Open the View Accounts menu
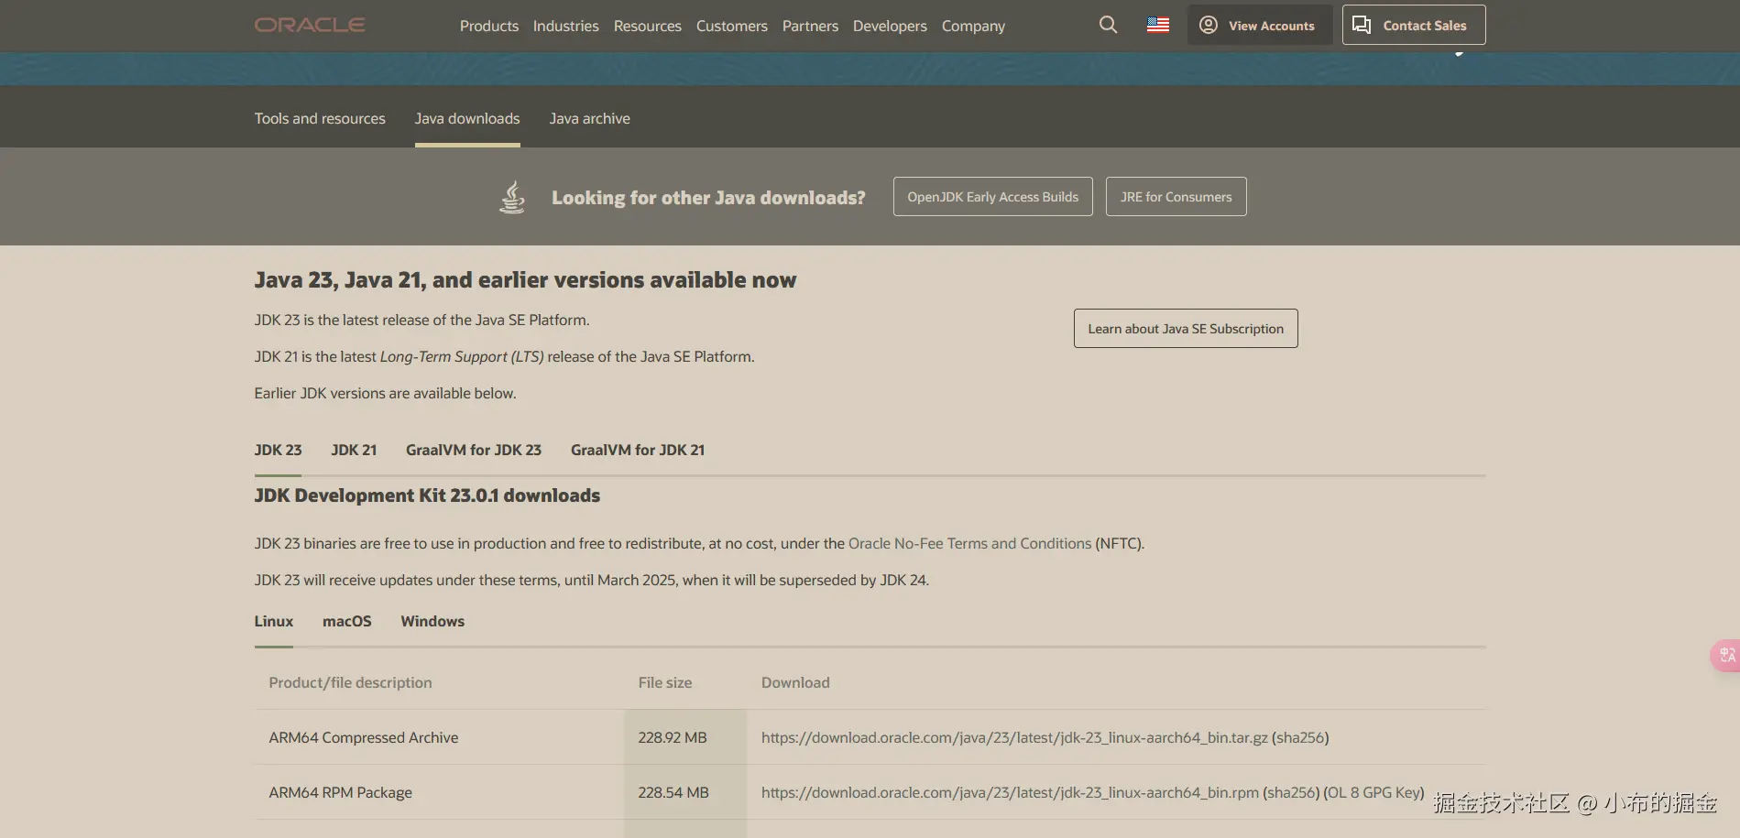This screenshot has width=1740, height=838. tap(1259, 25)
